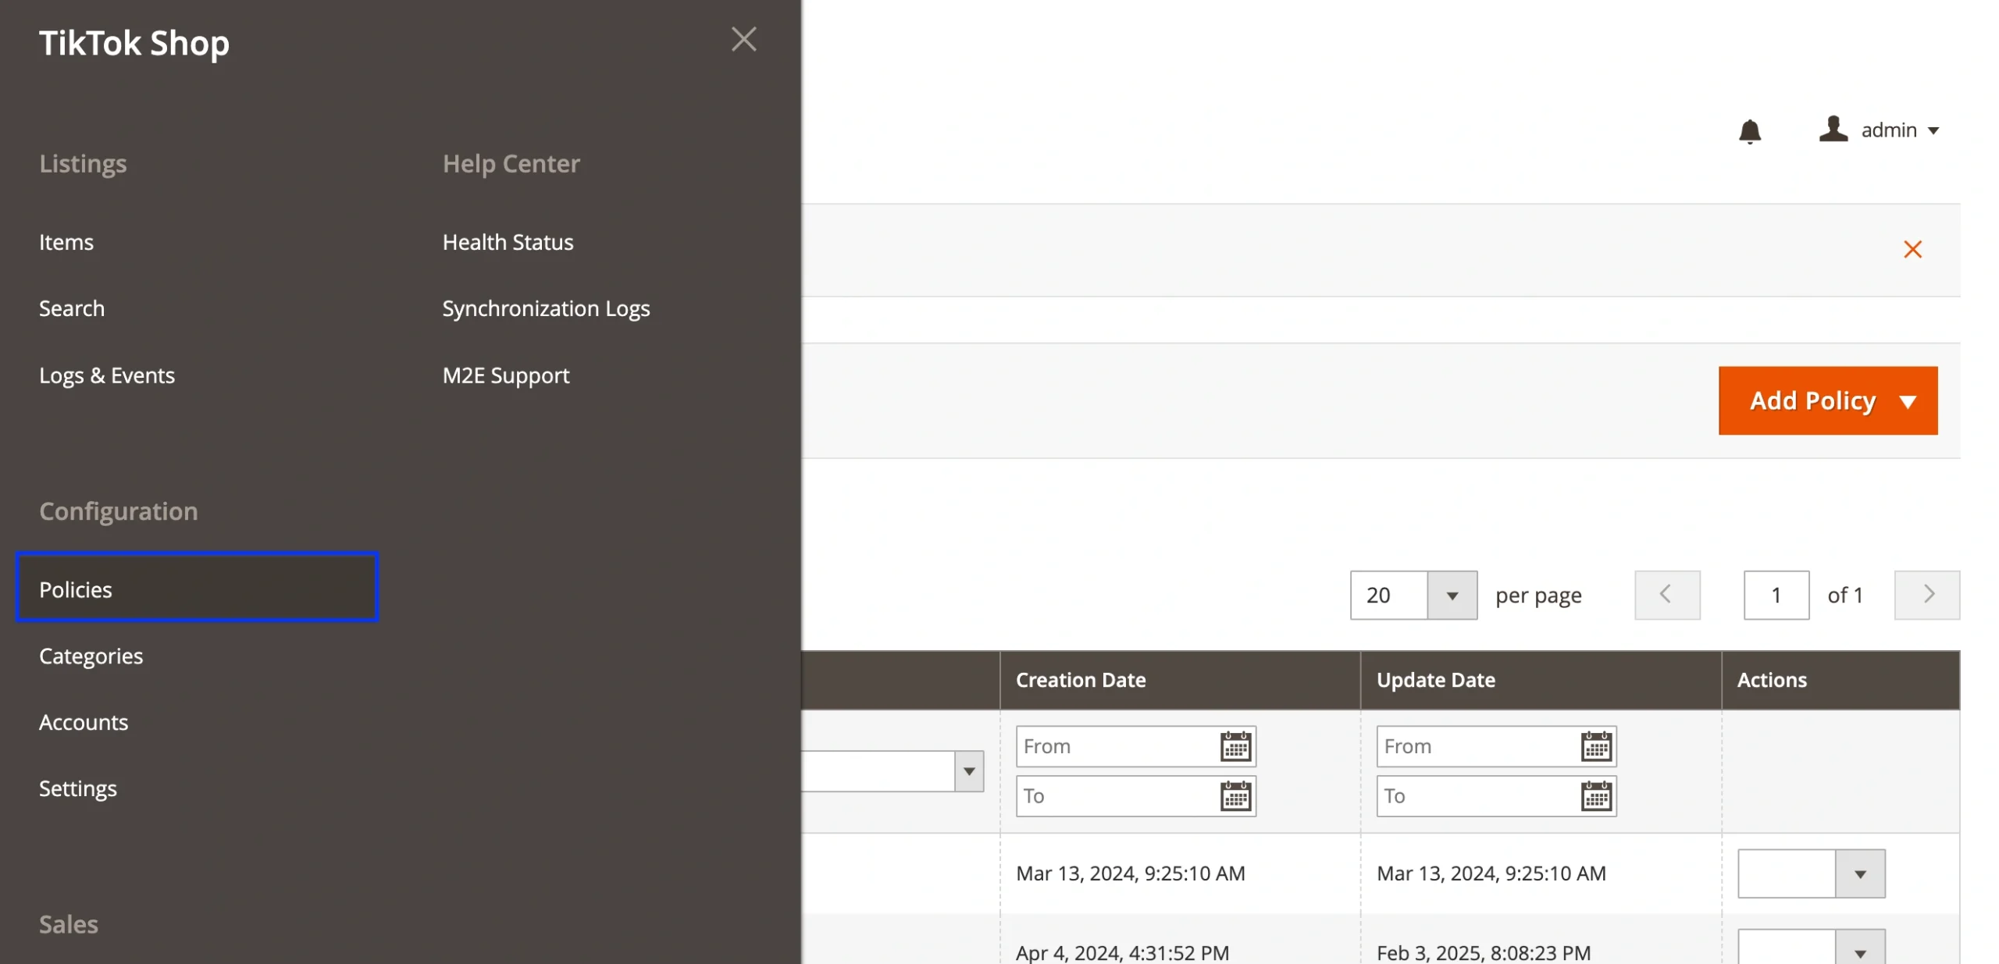This screenshot has width=1999, height=964.
Task: Navigate to Categories configuration
Action: (91, 656)
